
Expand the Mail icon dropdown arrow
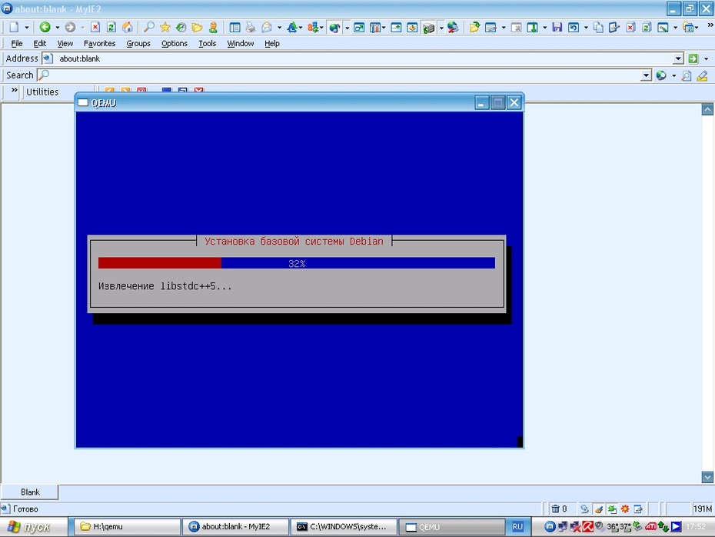279,28
